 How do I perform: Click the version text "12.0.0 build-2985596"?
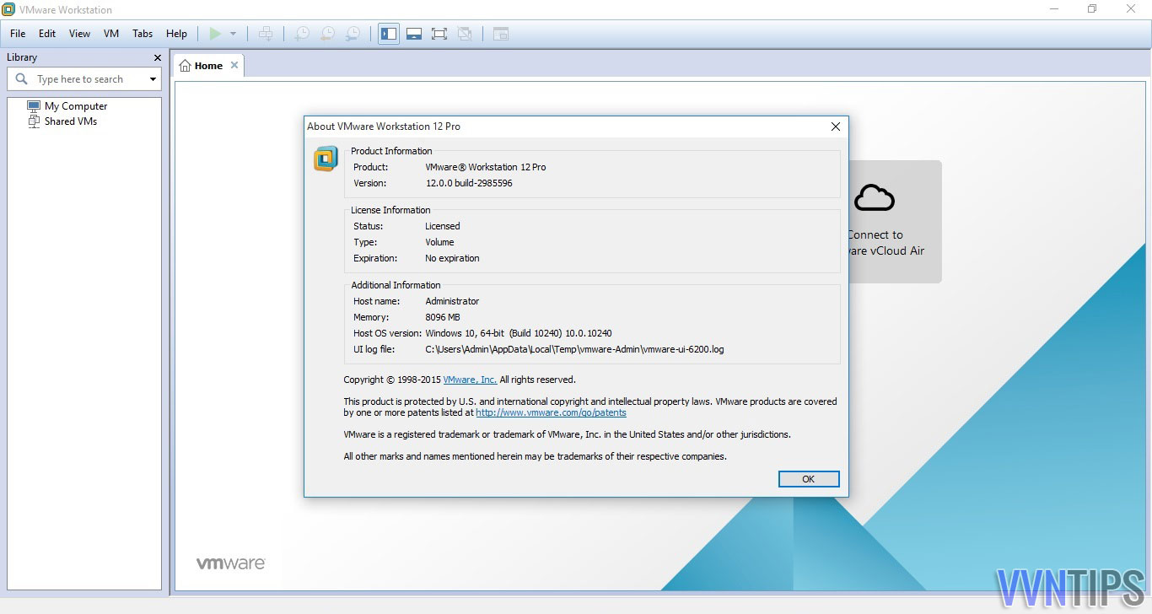[x=468, y=183]
